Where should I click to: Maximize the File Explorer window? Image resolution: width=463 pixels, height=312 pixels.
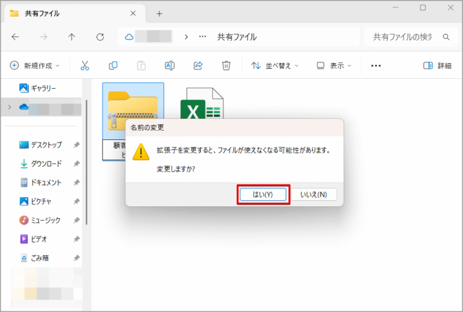click(x=423, y=8)
